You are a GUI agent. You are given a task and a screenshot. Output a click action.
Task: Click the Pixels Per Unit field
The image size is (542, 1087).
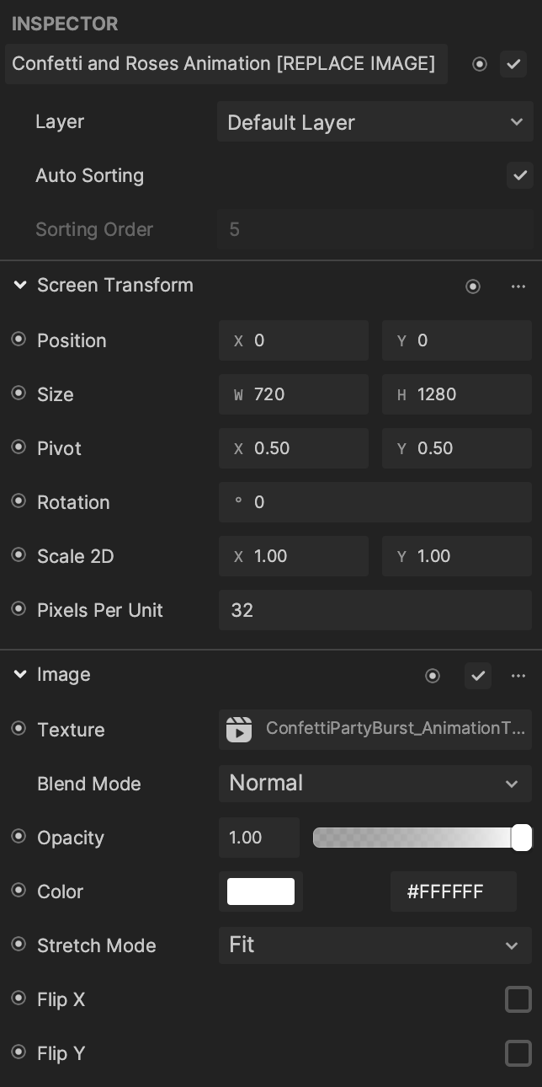[375, 610]
